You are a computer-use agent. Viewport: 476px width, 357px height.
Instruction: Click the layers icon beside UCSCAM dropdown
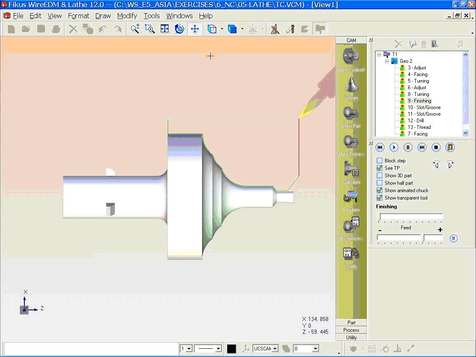click(x=286, y=348)
